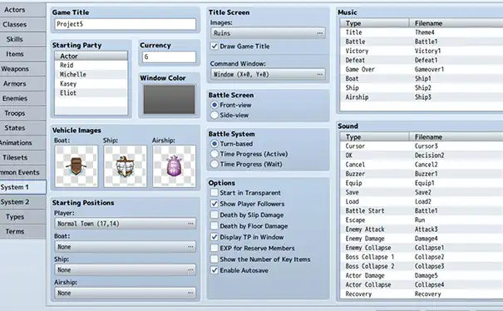Screen dimensions: 503x311
Task: Click the Window Color swatch
Action: [x=169, y=100]
